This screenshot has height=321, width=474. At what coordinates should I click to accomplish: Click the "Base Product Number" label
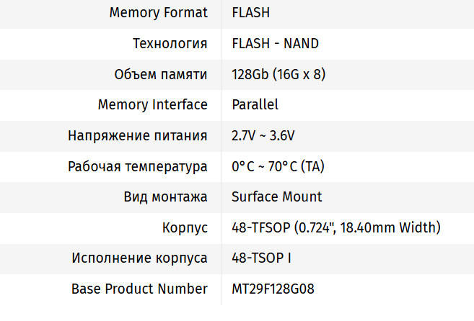139,289
